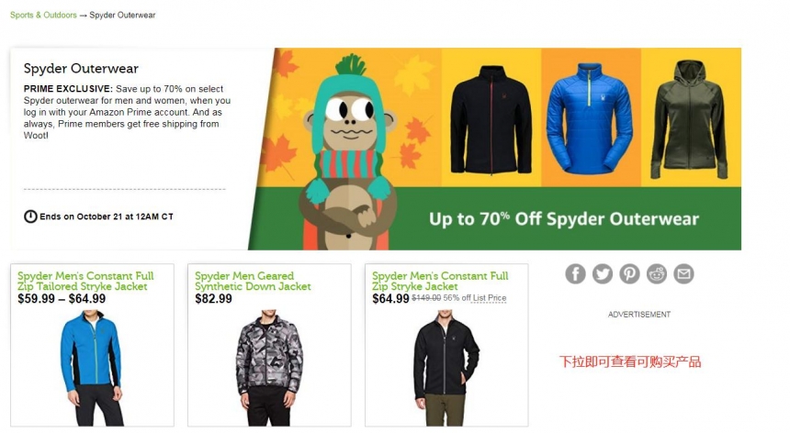Open Spyder Men's Constant Full Zip Stryke Jacket title
The image size is (790, 433).
point(440,281)
